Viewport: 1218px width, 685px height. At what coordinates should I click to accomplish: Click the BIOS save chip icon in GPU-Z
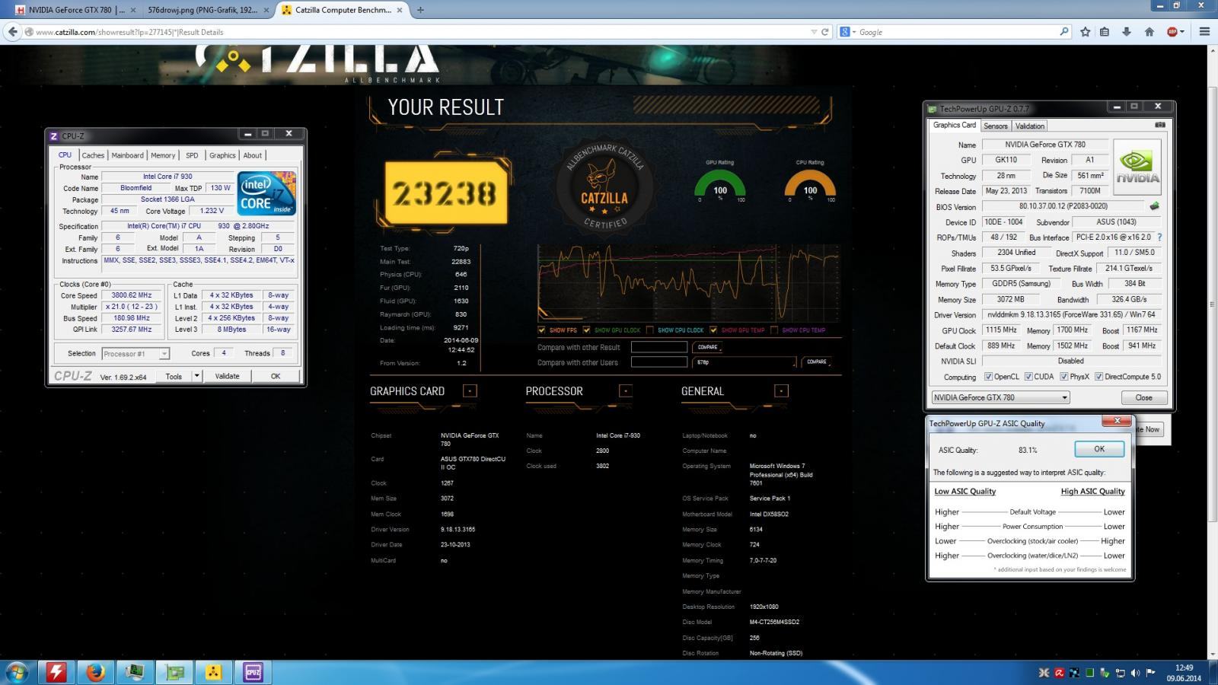(x=1154, y=206)
